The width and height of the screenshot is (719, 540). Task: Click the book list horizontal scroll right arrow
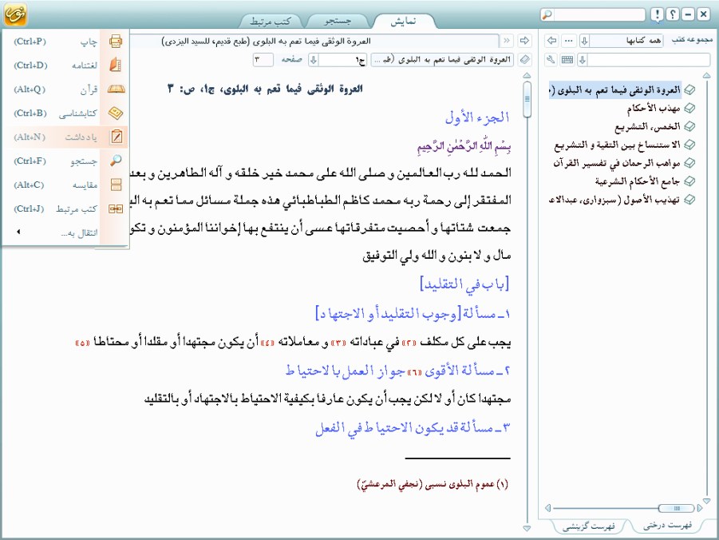click(700, 508)
